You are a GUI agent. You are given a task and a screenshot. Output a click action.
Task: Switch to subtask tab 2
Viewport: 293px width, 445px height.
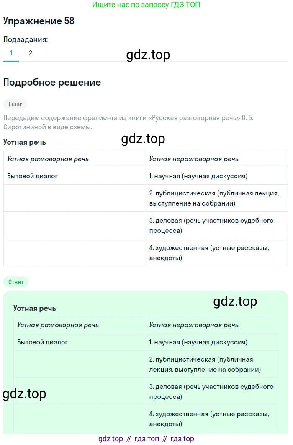click(30, 53)
